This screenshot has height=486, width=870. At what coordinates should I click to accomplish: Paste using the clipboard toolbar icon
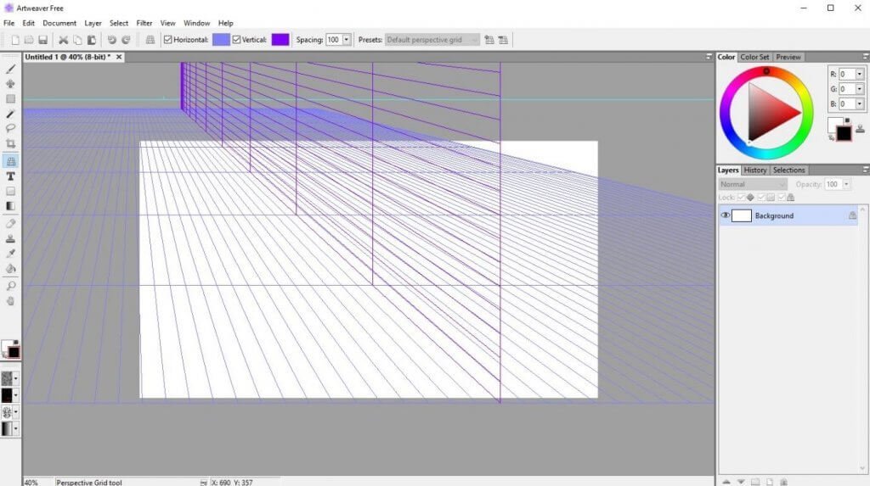pyautogui.click(x=92, y=40)
